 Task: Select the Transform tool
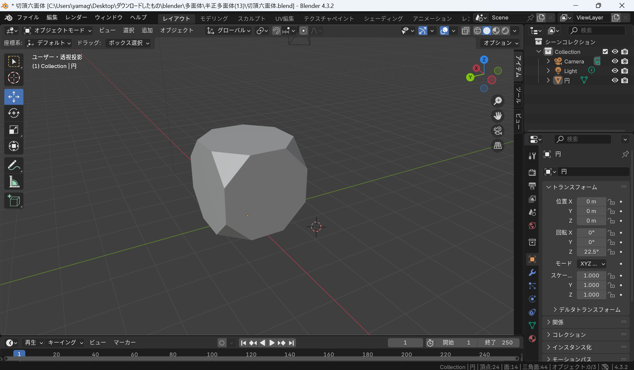(14, 146)
